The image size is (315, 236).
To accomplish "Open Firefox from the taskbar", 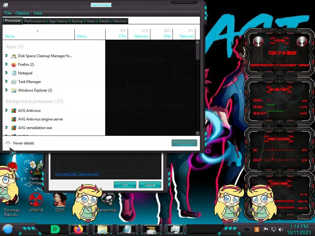I will click(78, 229).
